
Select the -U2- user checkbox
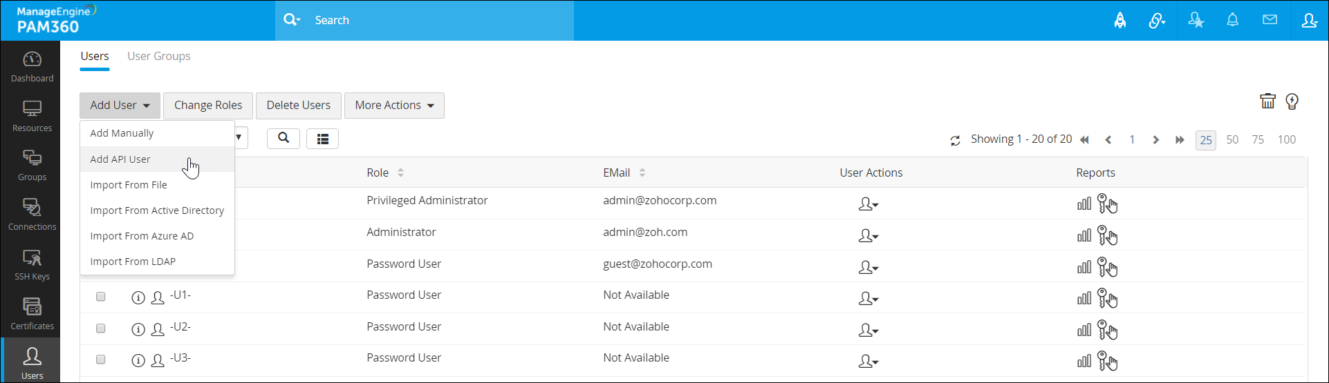101,328
